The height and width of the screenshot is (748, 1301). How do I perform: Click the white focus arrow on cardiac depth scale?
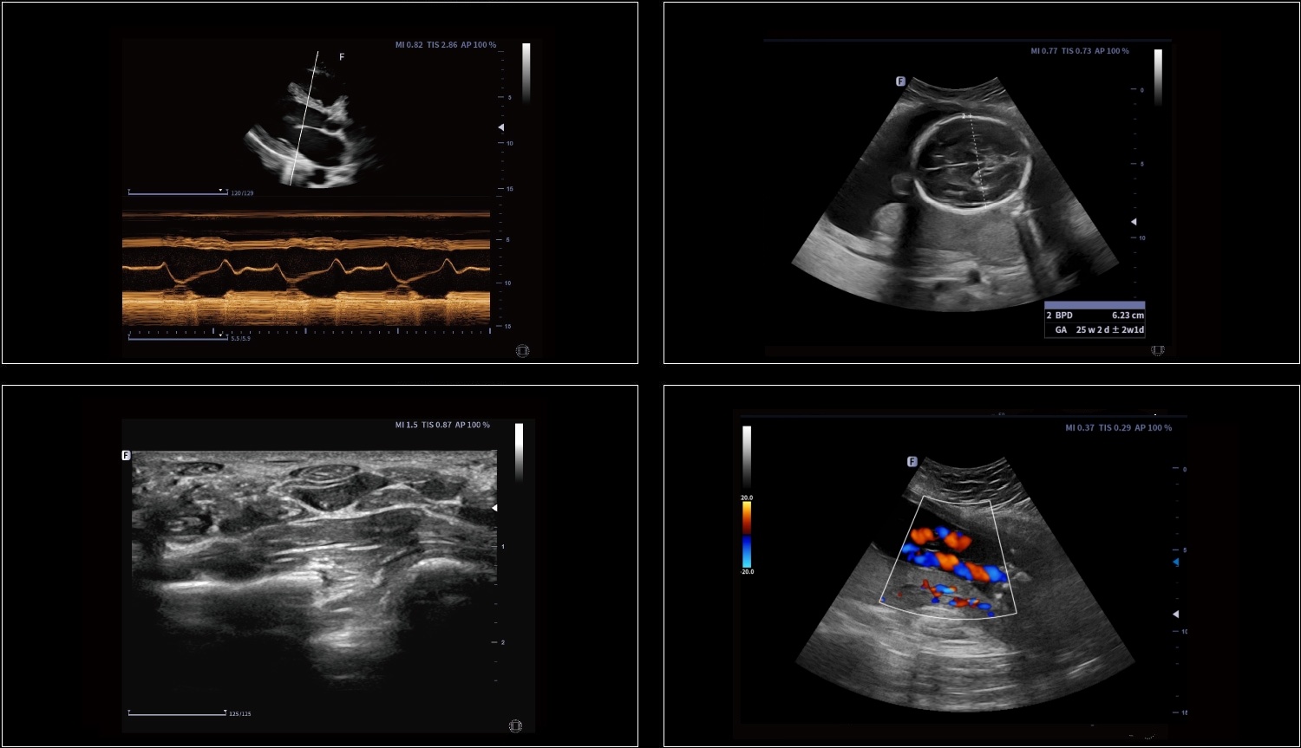[500, 128]
